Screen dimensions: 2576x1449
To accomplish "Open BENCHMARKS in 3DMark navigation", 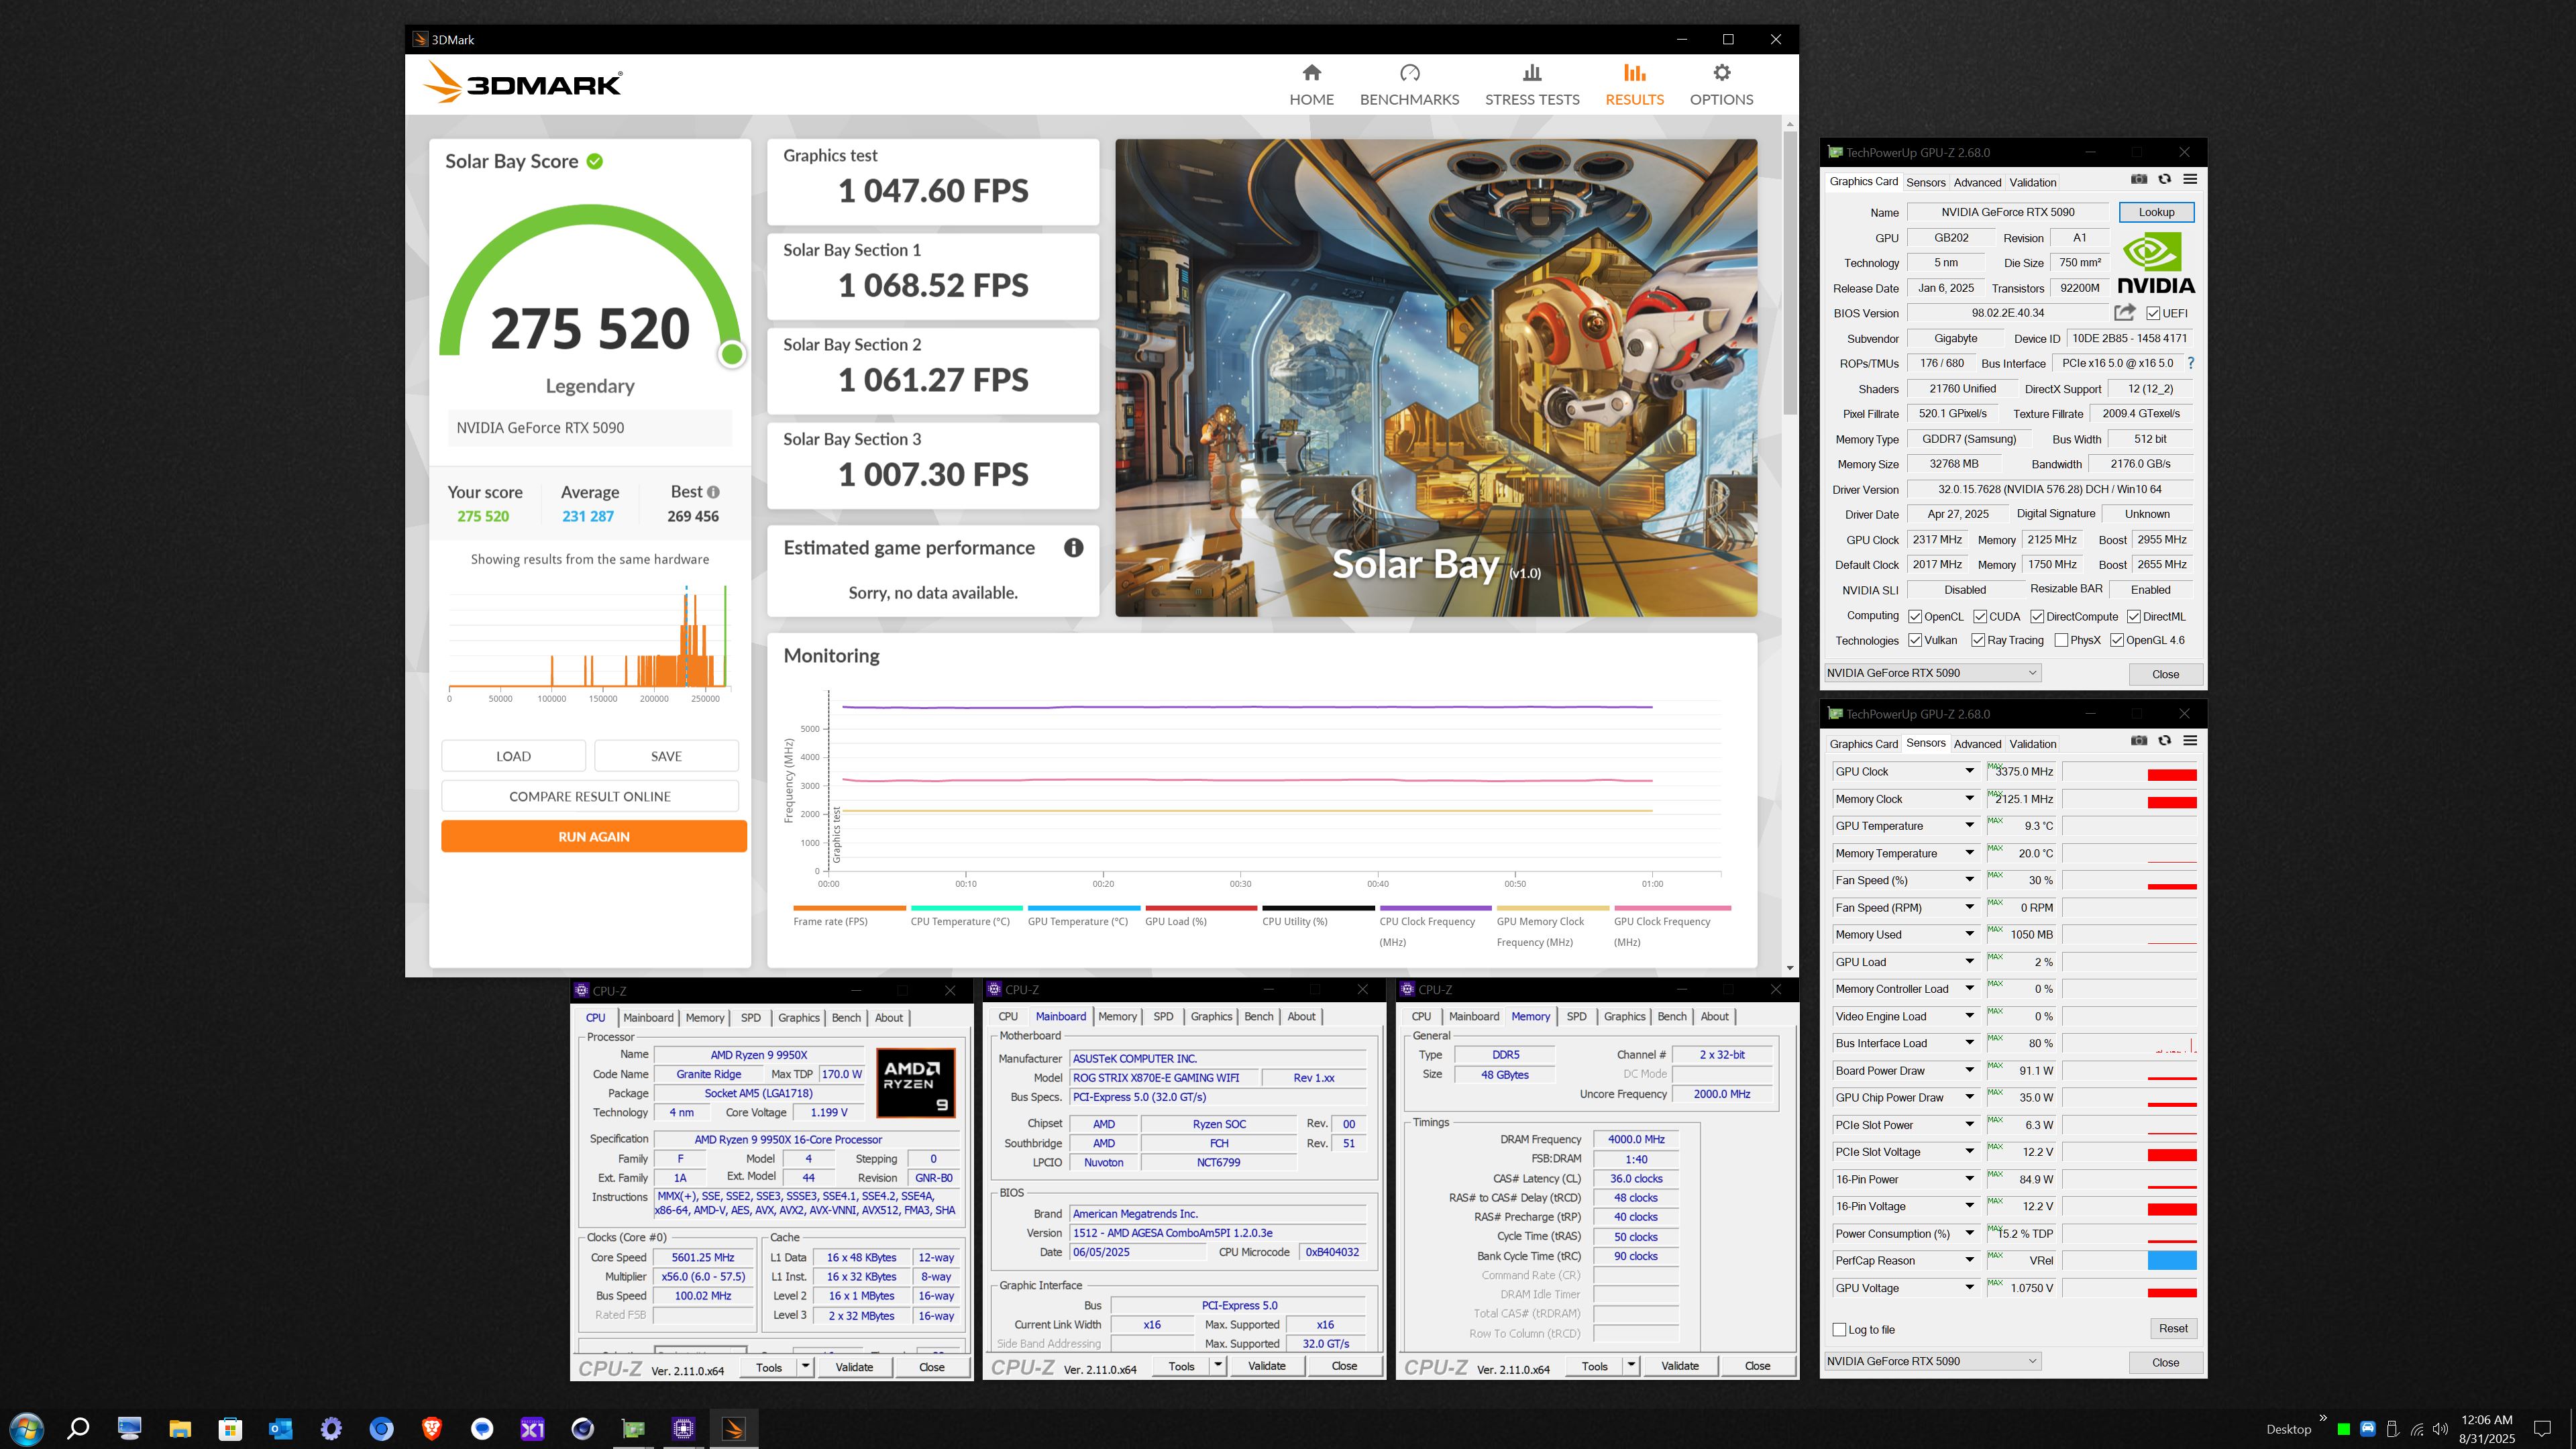I will (1409, 84).
